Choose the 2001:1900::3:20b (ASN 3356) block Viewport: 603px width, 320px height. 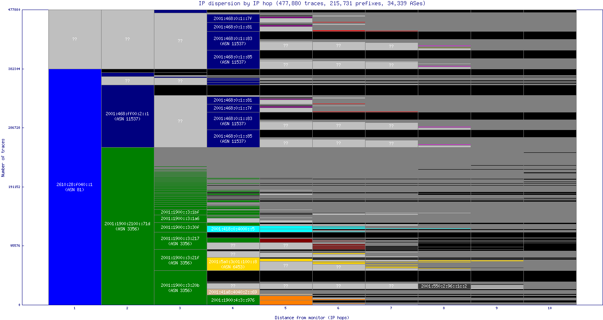point(180,288)
